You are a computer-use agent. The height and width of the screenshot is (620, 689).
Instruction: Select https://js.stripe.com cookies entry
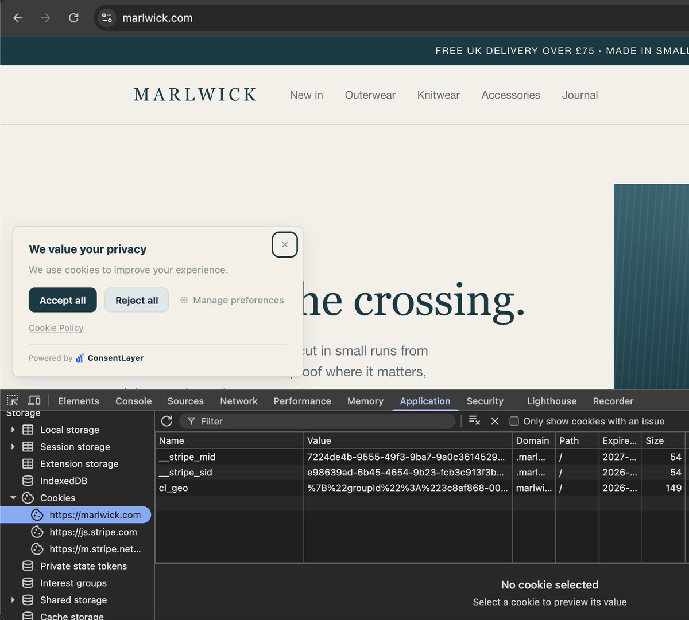coord(93,532)
